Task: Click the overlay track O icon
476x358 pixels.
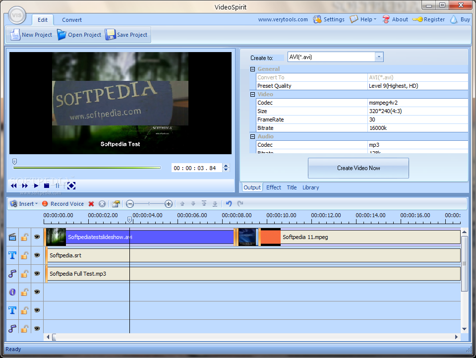Action: [12, 292]
